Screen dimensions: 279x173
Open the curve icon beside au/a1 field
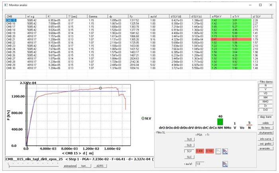click(225, 164)
